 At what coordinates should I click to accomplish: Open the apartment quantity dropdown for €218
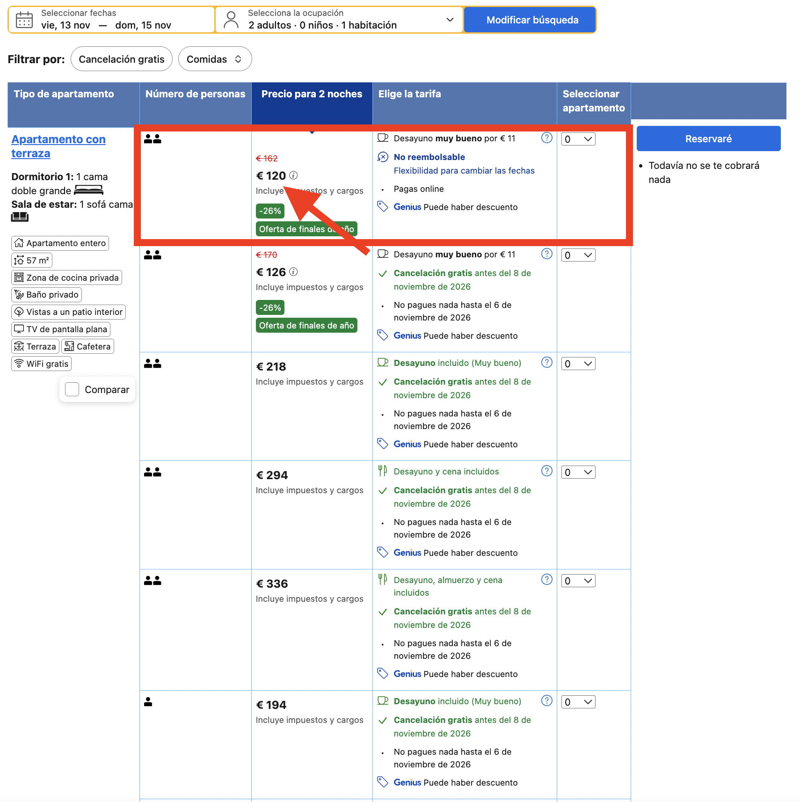pos(578,364)
